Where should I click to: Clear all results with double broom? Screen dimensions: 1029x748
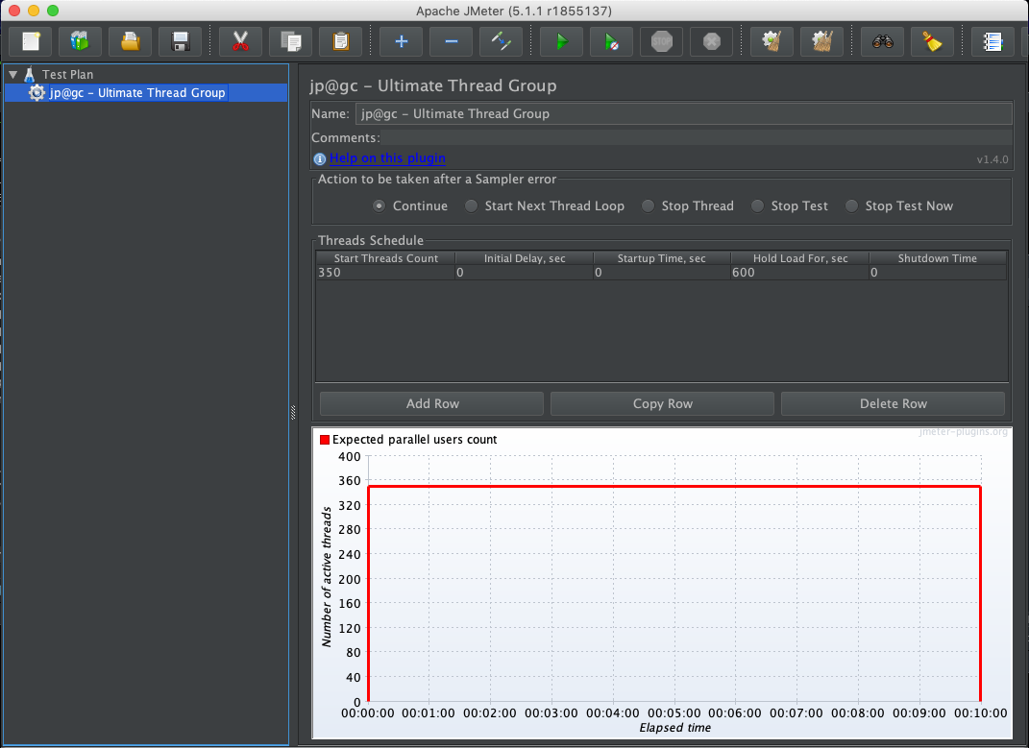point(821,41)
